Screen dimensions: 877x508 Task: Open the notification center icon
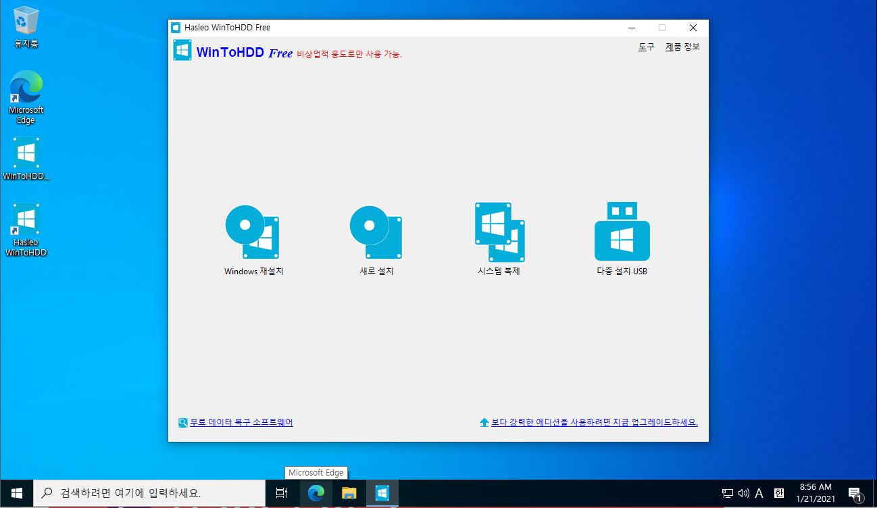click(855, 494)
